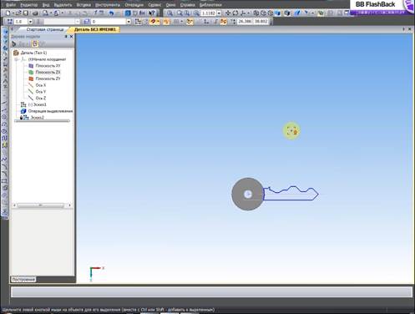Save the document with the diskette icon
This screenshot has height=314, width=415.
[26, 13]
